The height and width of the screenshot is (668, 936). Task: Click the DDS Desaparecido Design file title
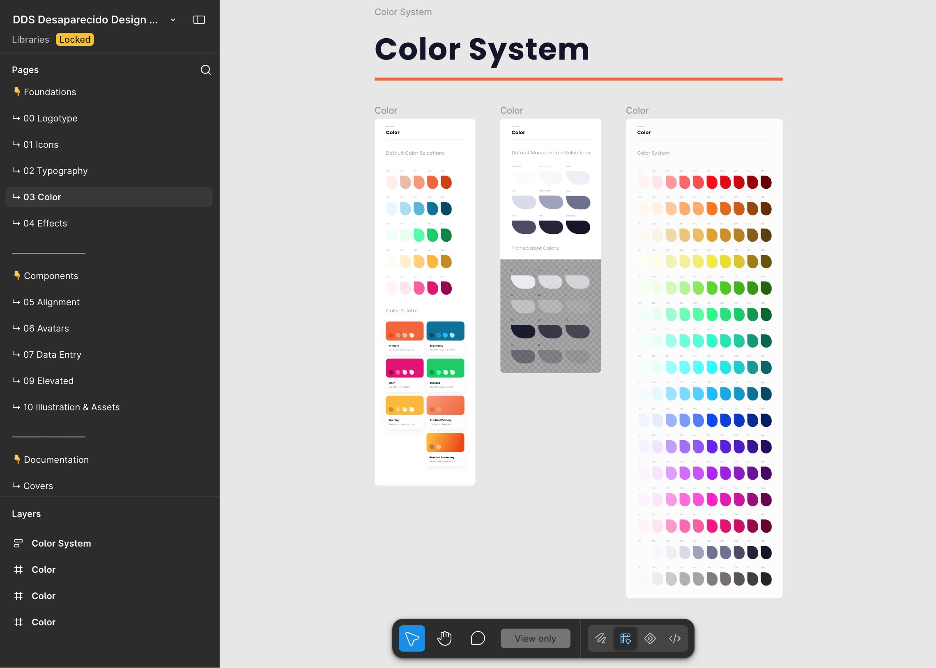click(x=85, y=20)
